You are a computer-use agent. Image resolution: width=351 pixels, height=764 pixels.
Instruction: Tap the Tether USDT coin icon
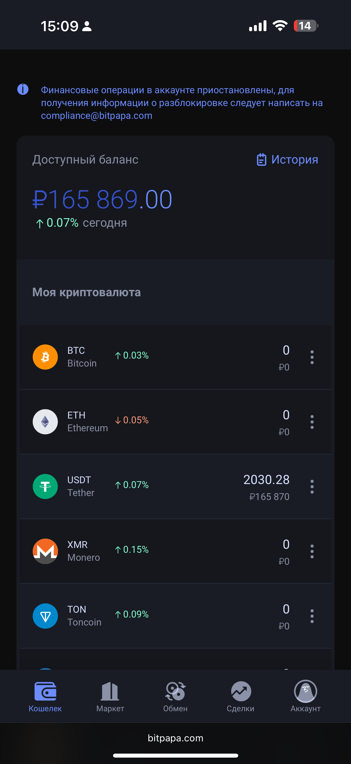45,486
